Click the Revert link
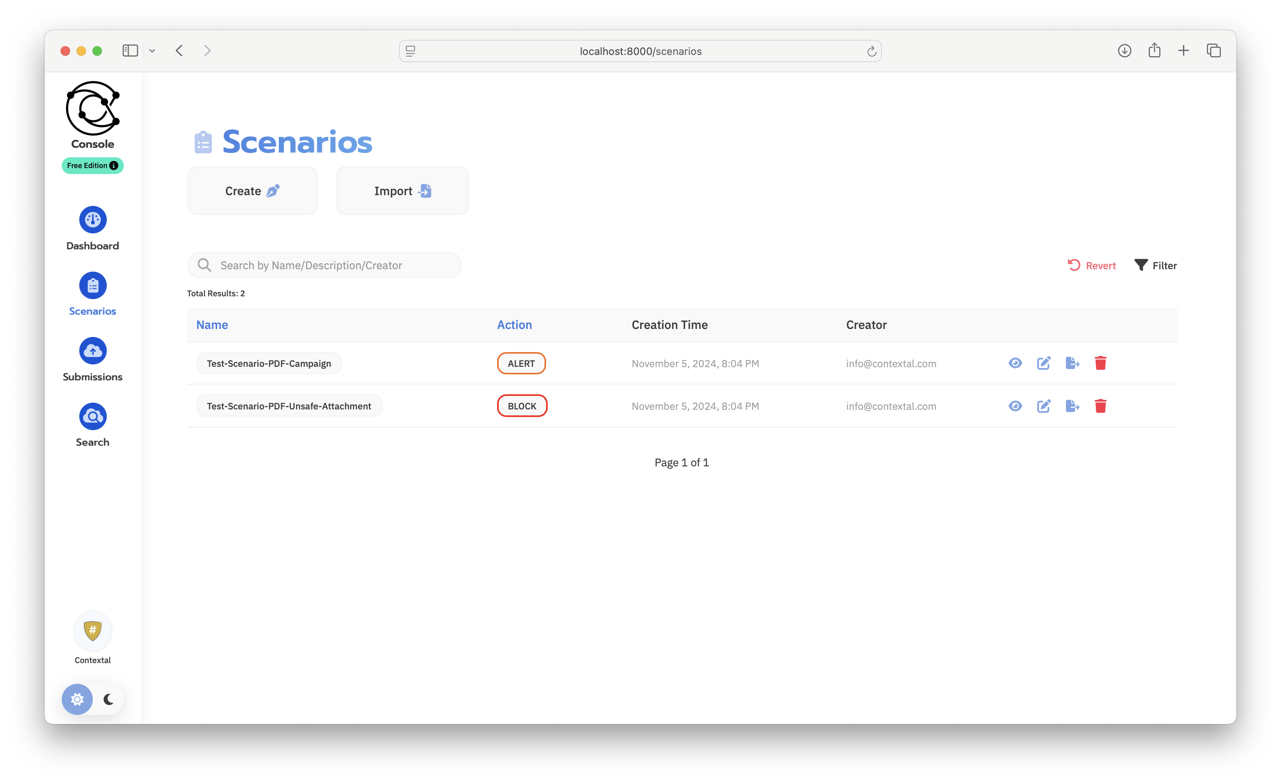 pyautogui.click(x=1092, y=266)
